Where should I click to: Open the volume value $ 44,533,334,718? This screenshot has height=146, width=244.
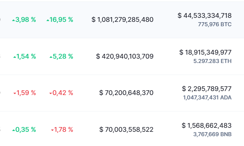click(205, 16)
